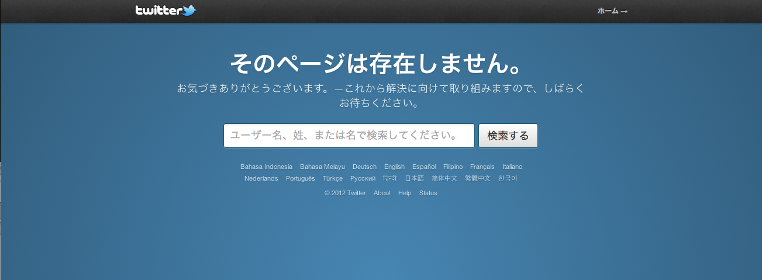Select Español language option
Viewport: 762px width, 280px height.
click(423, 167)
